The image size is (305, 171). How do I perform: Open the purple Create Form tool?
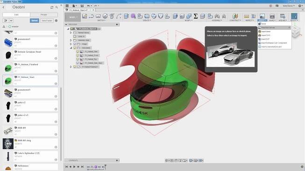click(x=133, y=16)
